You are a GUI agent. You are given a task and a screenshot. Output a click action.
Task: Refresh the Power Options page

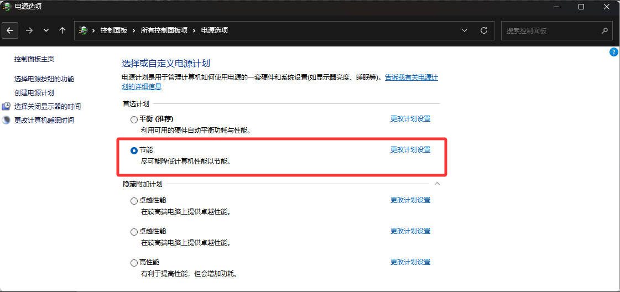(484, 30)
